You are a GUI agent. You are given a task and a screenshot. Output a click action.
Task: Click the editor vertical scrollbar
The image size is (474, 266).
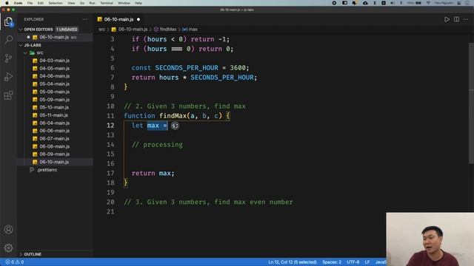471,103
